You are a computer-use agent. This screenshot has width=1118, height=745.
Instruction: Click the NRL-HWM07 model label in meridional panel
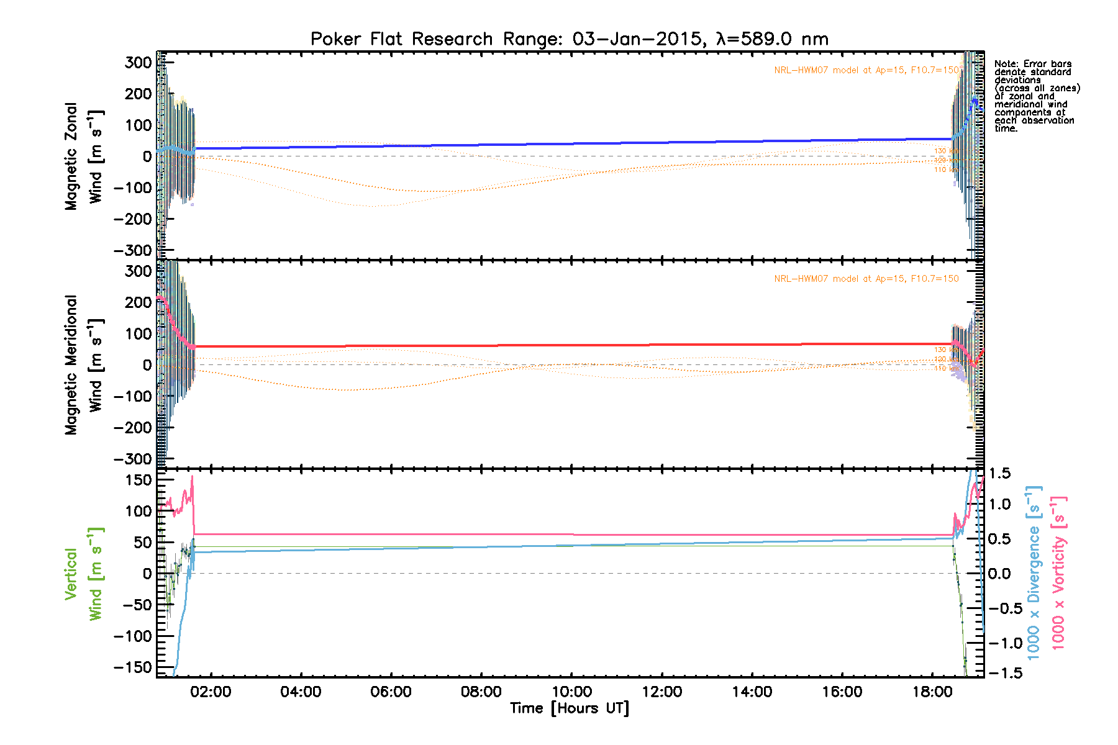(x=866, y=279)
